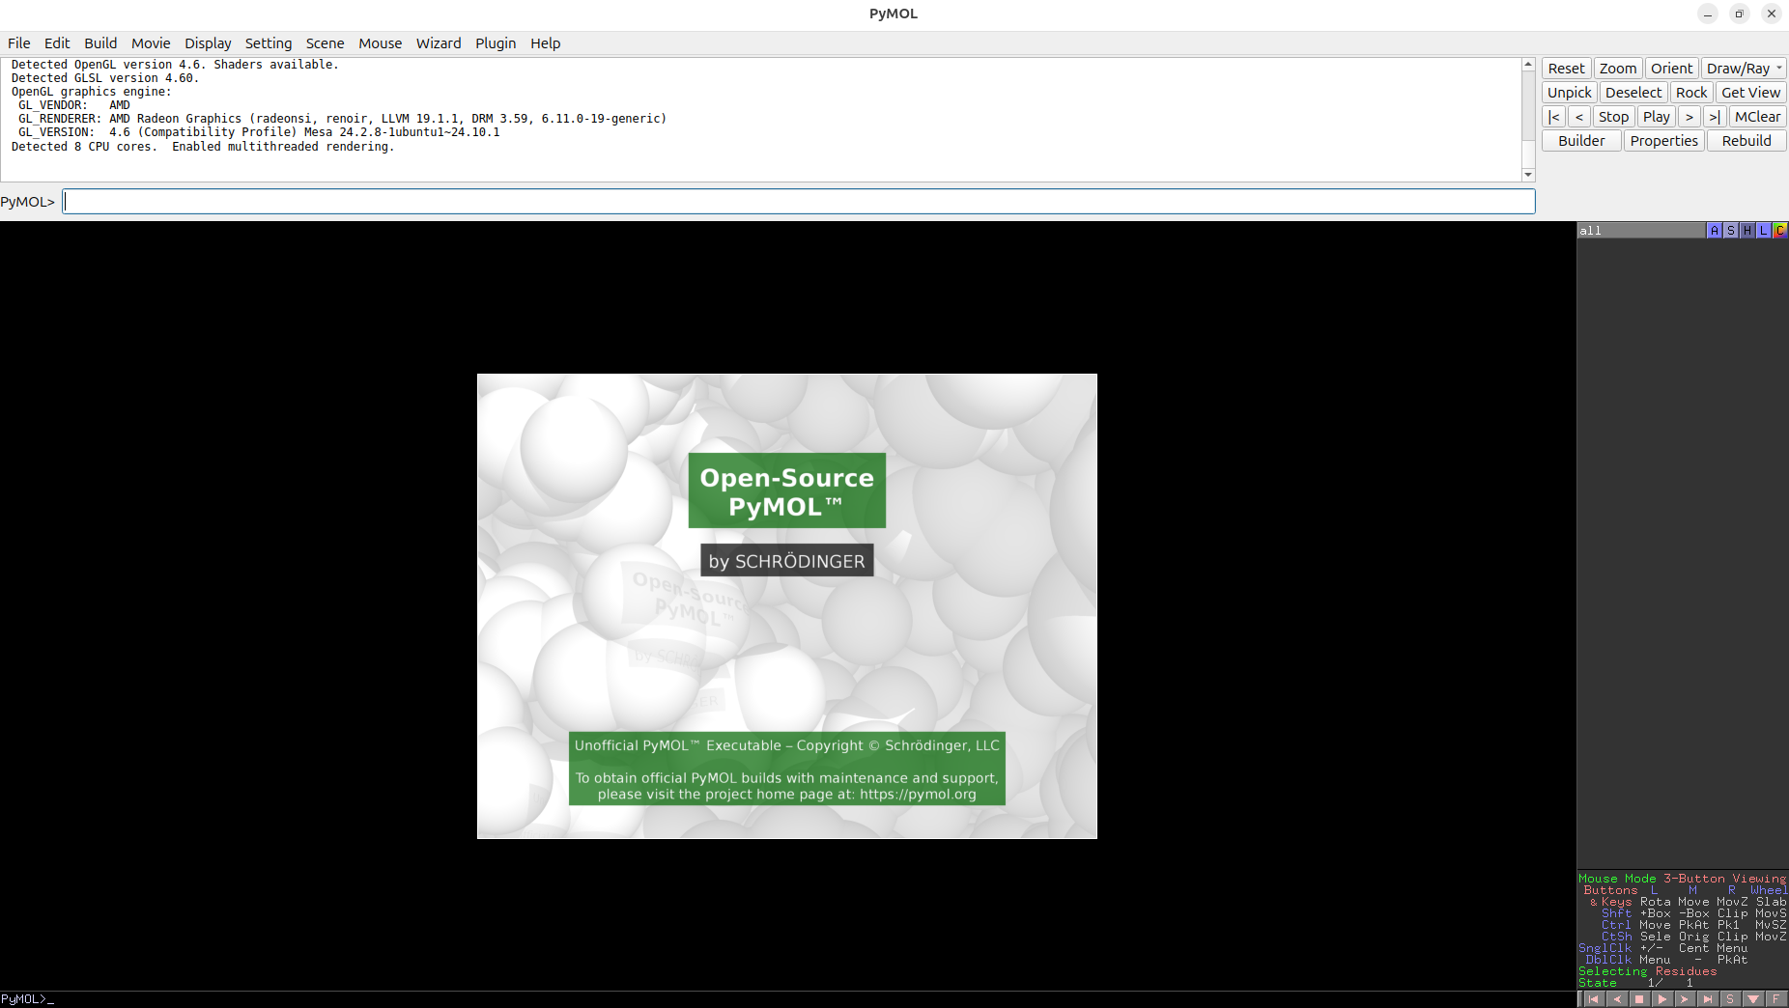Open the Show menu (S) for all
Image resolution: width=1789 pixels, height=1008 pixels.
pos(1731,230)
